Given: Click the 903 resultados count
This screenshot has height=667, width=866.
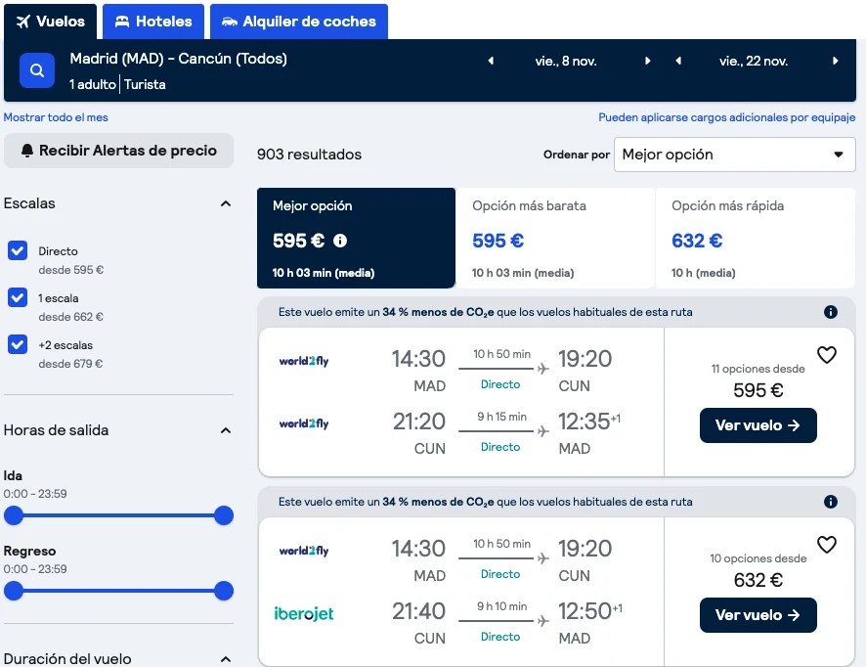Looking at the screenshot, I should click(x=309, y=155).
